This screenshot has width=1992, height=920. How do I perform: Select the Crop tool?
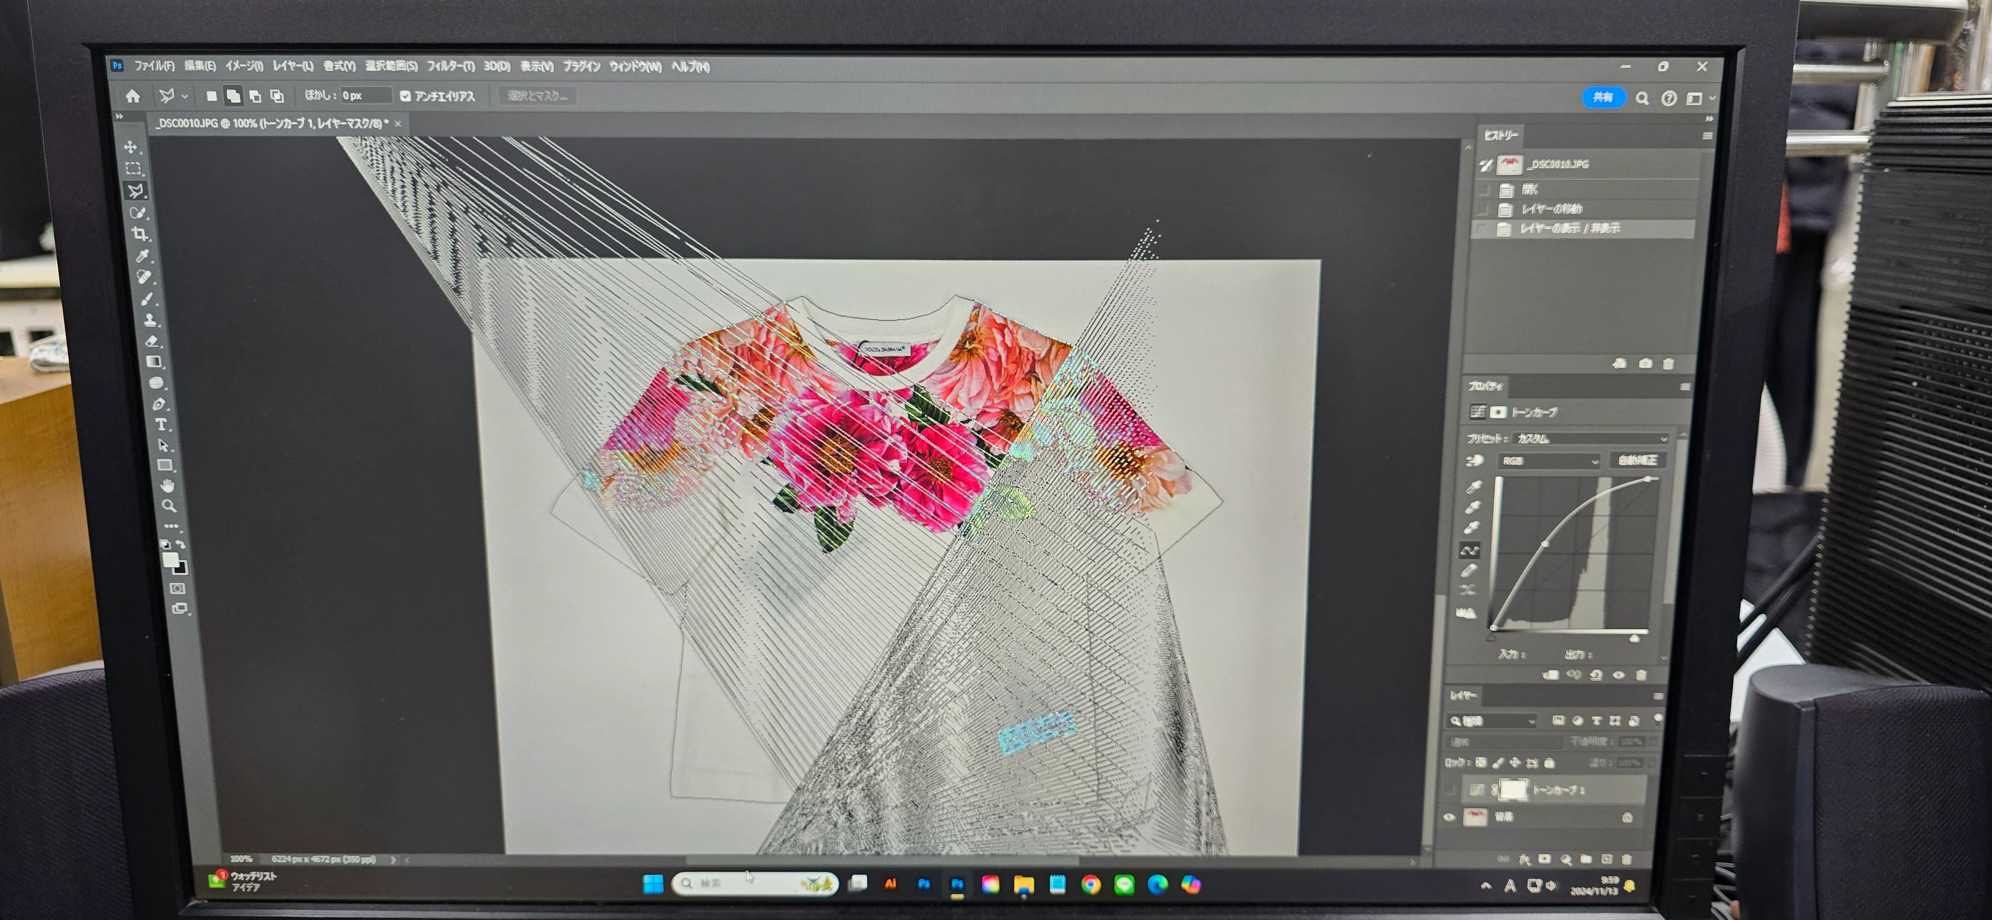[x=140, y=233]
